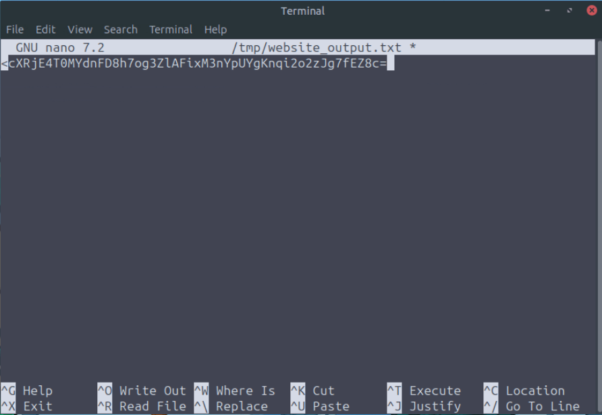The image size is (602, 415).
Task: Open the Edit menu
Action: (46, 30)
